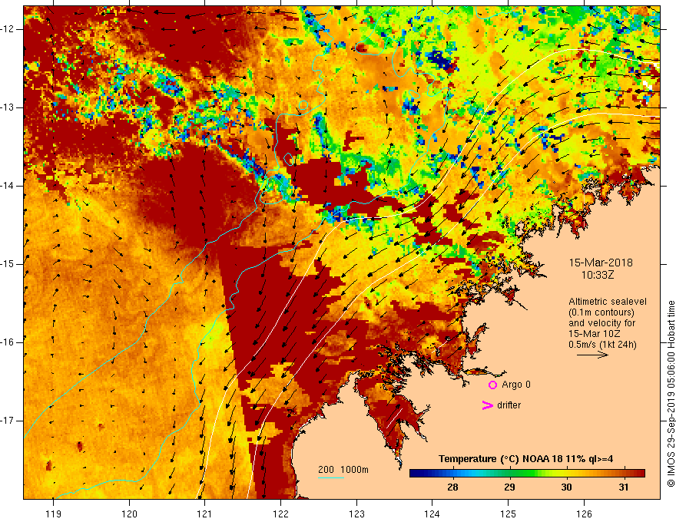Click the longitude axis label 119
676x522 pixels.
tap(53, 514)
